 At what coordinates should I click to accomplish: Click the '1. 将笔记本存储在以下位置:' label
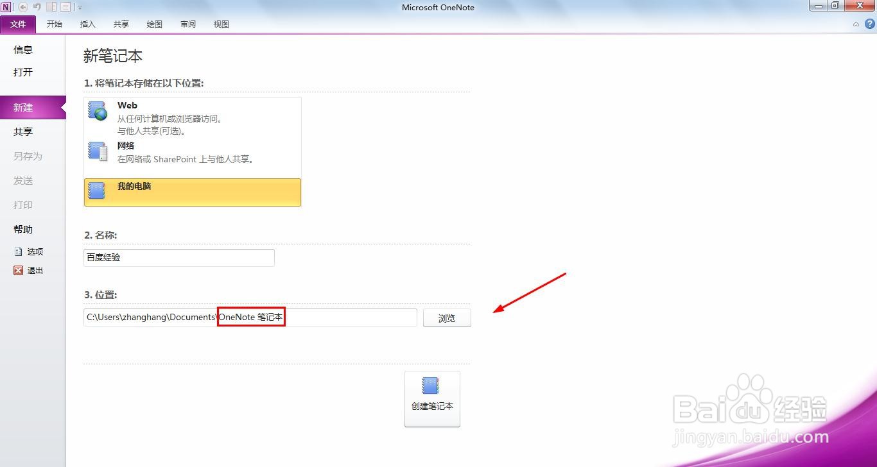[144, 83]
